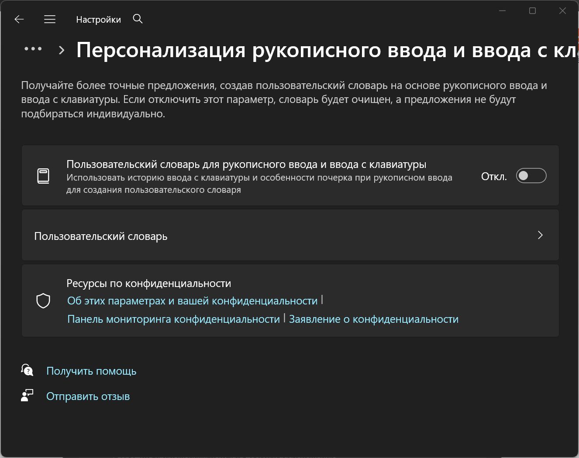Toggle Пользовательский словарь для рукописного ввода
Viewport: 579px width, 458px height.
[531, 175]
